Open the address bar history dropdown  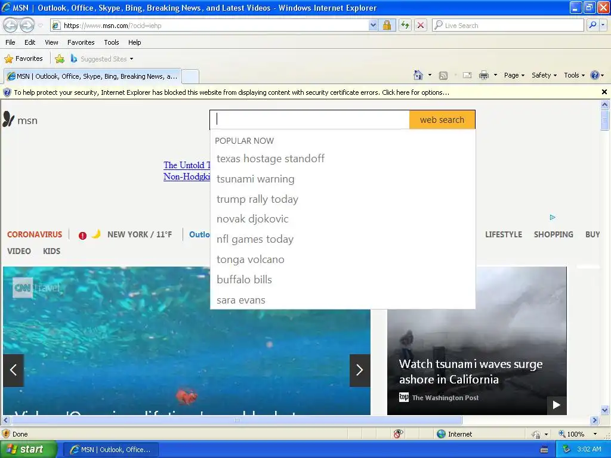click(x=373, y=25)
